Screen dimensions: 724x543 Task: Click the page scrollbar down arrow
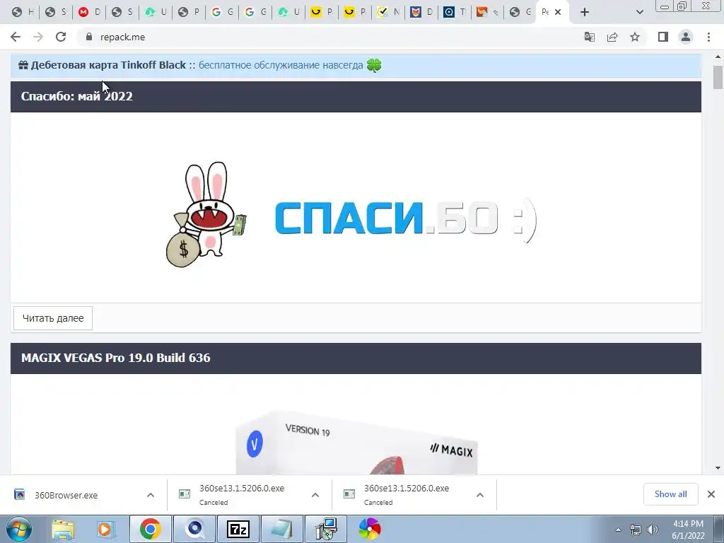coord(718,468)
